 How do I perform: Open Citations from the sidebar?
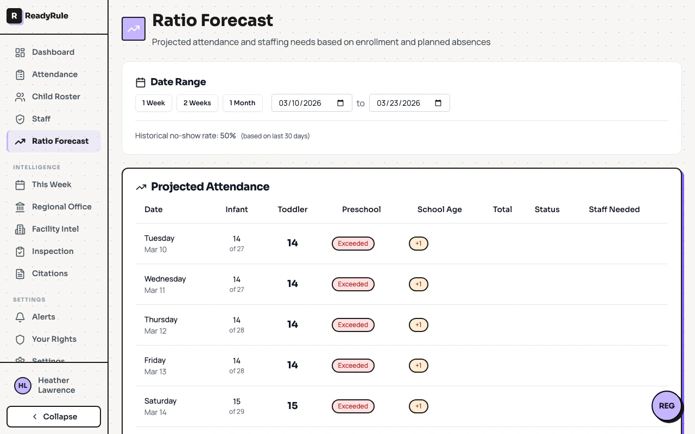point(50,273)
